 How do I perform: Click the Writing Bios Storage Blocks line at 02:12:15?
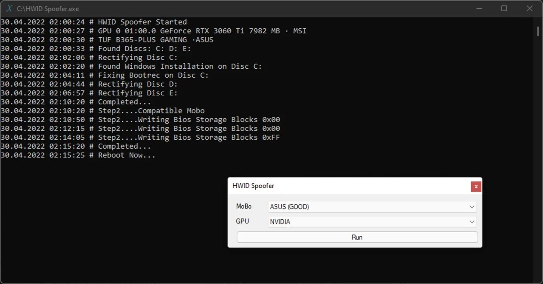[140, 129]
